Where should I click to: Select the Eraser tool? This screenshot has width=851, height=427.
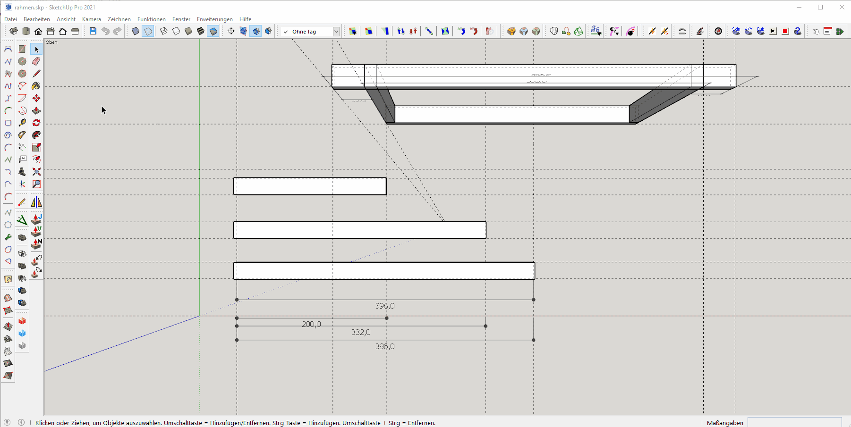pyautogui.click(x=36, y=61)
